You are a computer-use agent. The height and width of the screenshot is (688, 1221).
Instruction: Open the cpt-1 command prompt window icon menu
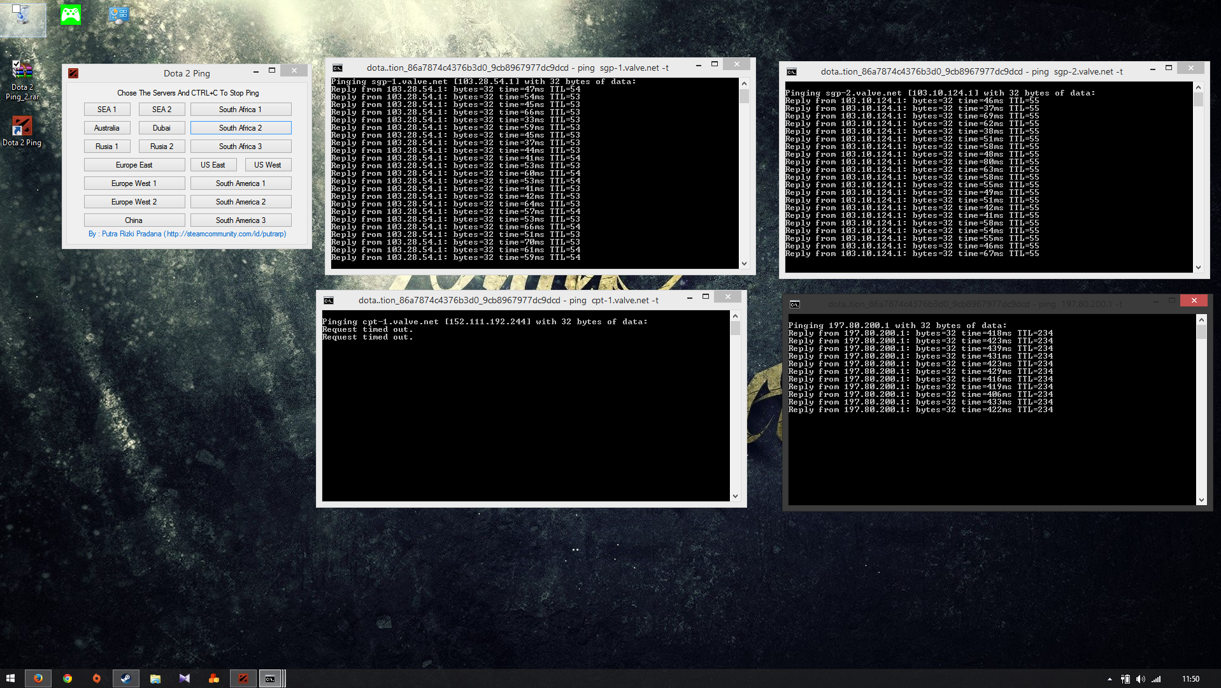click(x=329, y=301)
